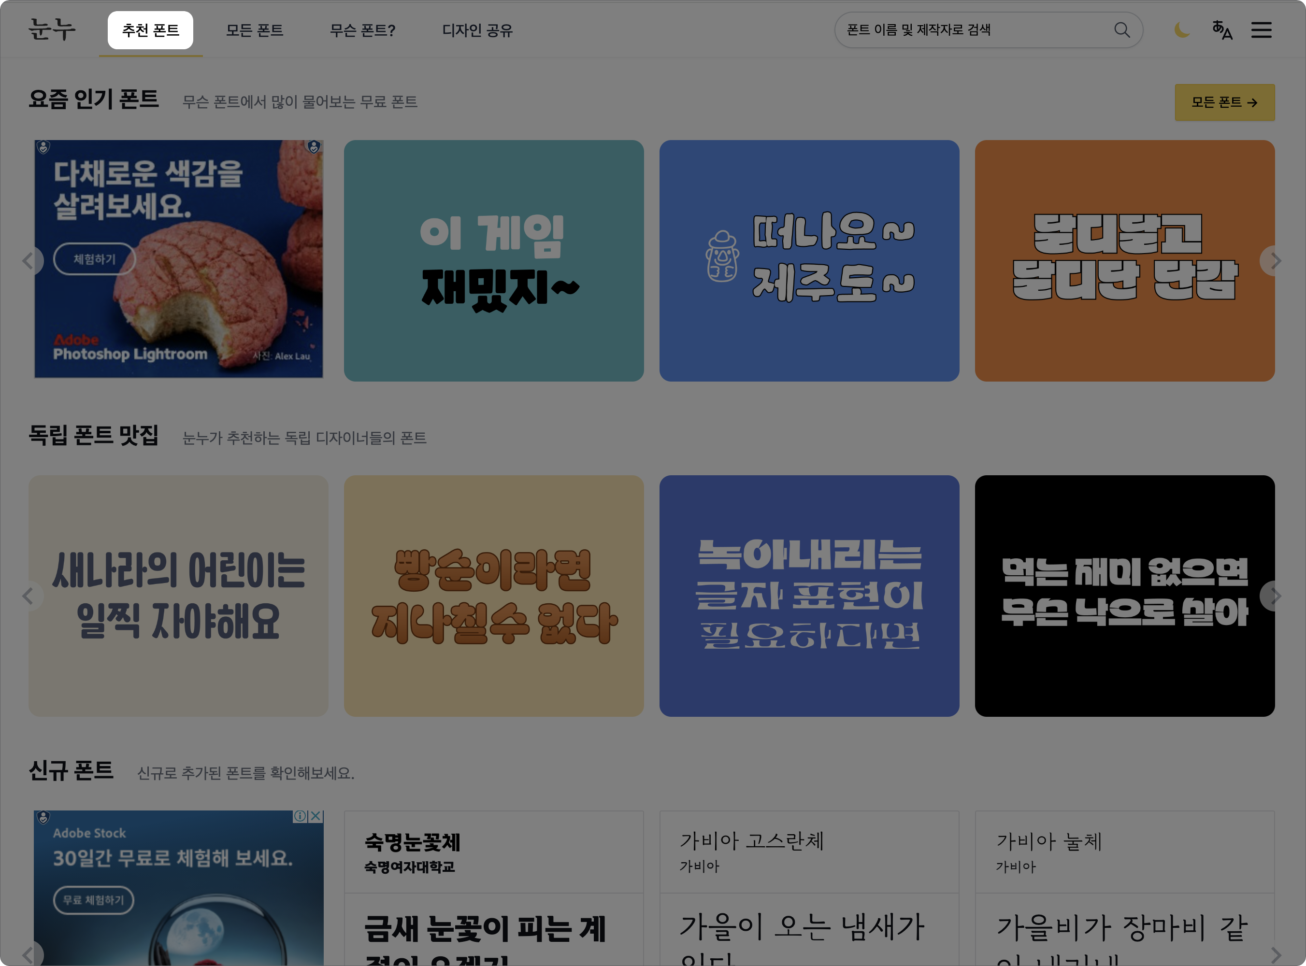Click ad privacy badge at Lightroom ad's top right

click(314, 146)
